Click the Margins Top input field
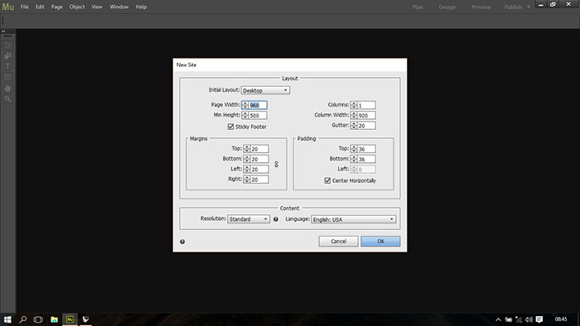This screenshot has height=326, width=580. coord(259,149)
